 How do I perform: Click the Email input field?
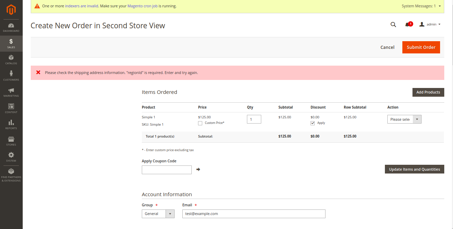point(254,214)
